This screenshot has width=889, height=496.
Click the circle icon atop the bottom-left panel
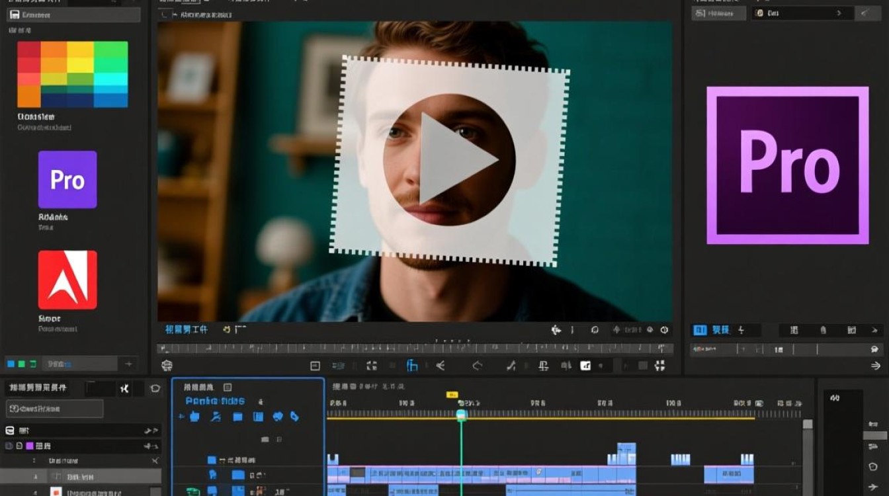click(x=155, y=389)
